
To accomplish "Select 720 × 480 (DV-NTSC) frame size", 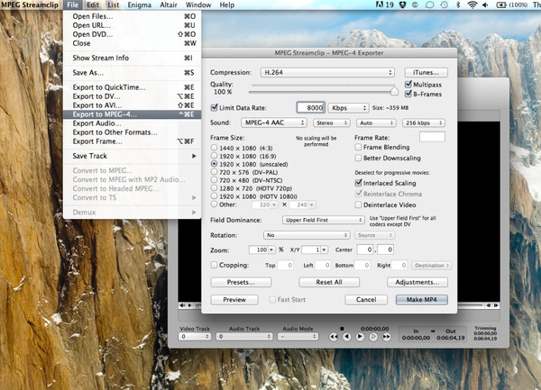I will [214, 180].
